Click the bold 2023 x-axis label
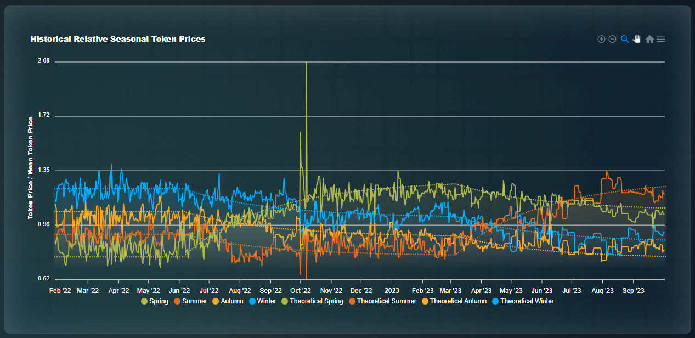 coord(392,290)
